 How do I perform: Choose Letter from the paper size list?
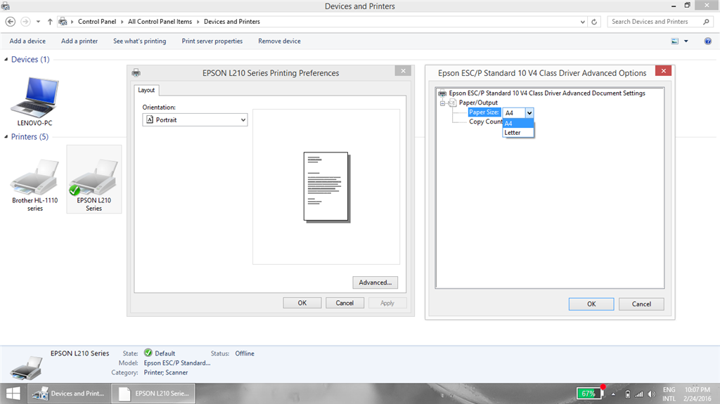point(518,133)
